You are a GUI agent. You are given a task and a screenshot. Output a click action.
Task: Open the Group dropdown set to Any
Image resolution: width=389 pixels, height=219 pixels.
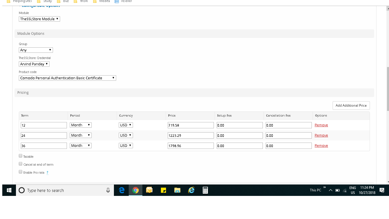36,50
